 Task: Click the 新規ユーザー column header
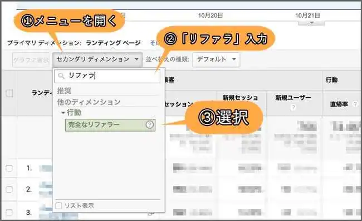[x=293, y=98]
